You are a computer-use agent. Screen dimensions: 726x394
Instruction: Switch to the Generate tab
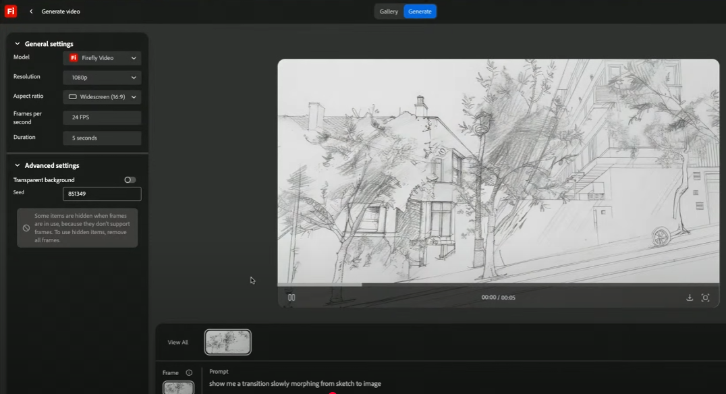tap(420, 11)
